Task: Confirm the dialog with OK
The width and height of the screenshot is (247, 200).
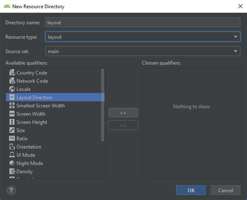Action: pos(191,190)
